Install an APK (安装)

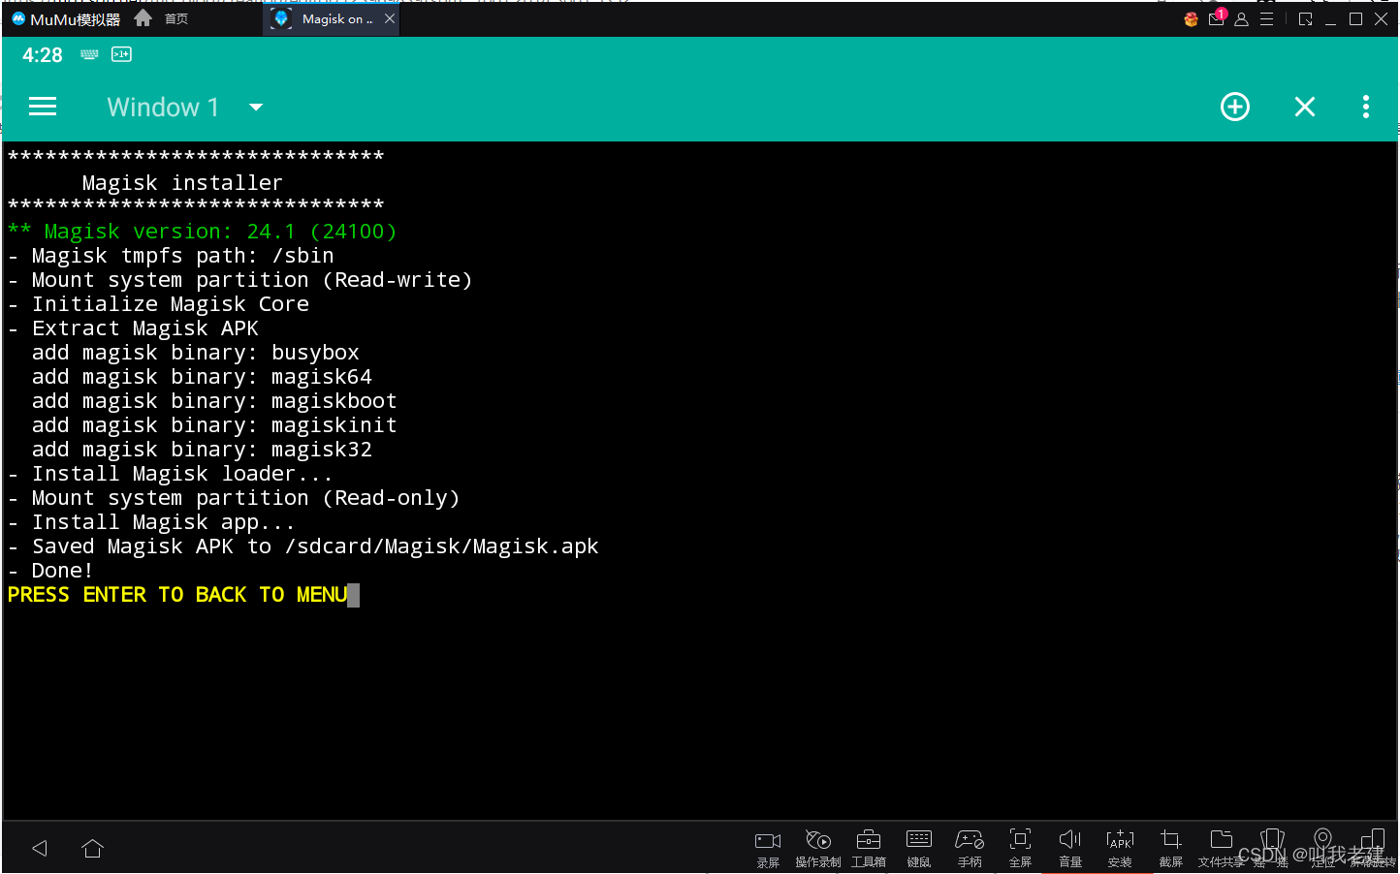(x=1121, y=849)
